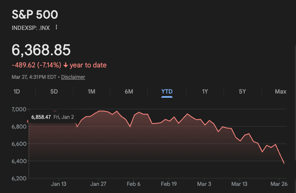Open the three-dot more options menu

click(56, 27)
